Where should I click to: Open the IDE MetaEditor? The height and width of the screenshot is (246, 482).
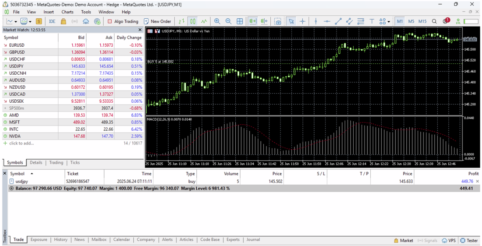click(52, 22)
